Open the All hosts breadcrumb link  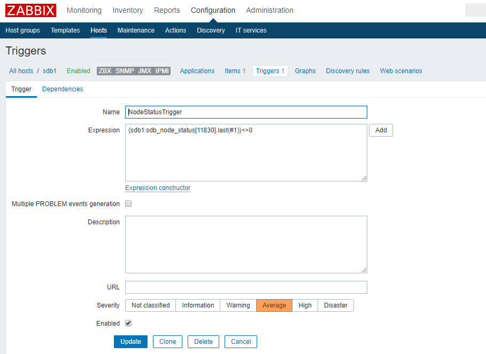point(21,71)
